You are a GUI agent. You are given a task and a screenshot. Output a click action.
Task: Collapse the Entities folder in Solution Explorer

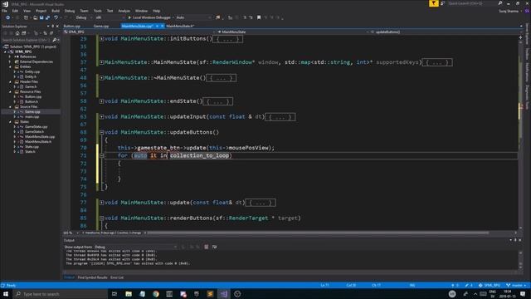pos(10,66)
